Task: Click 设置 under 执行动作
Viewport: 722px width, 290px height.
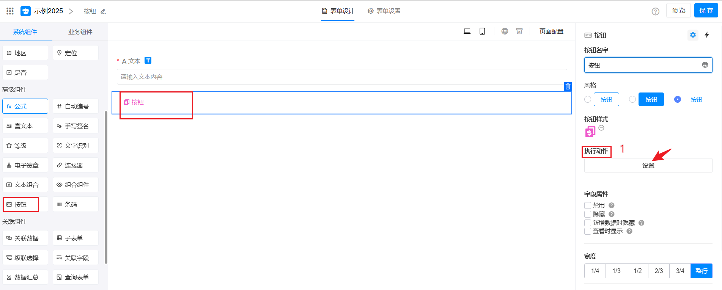Action: [648, 166]
